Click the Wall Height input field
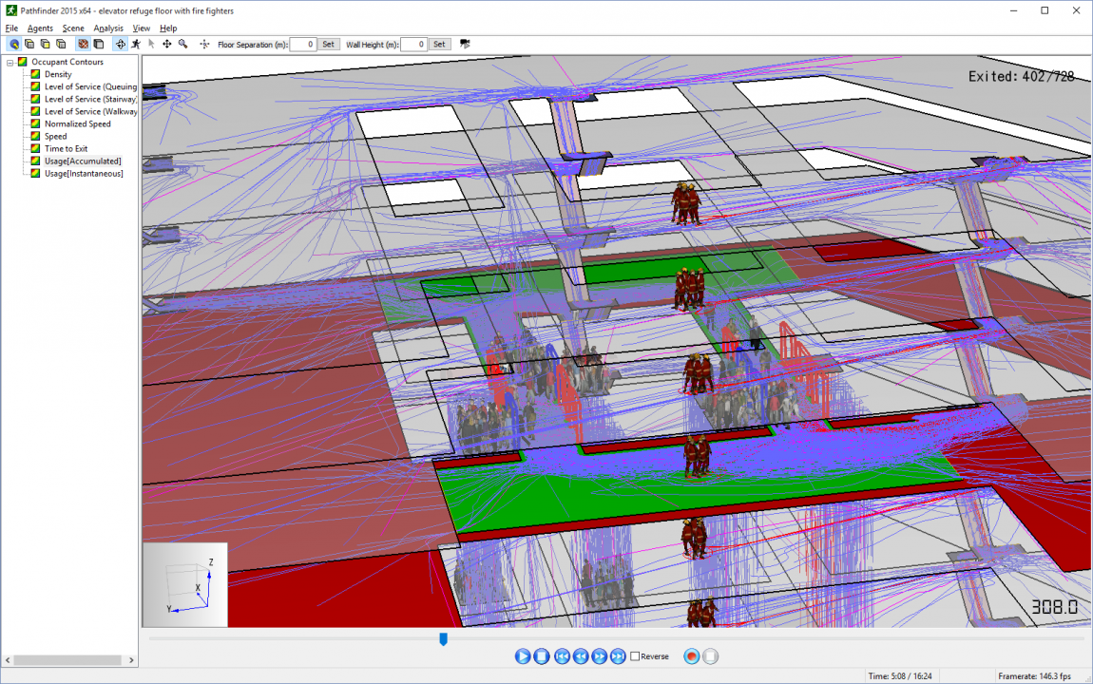This screenshot has height=684, width=1093. 413,44
